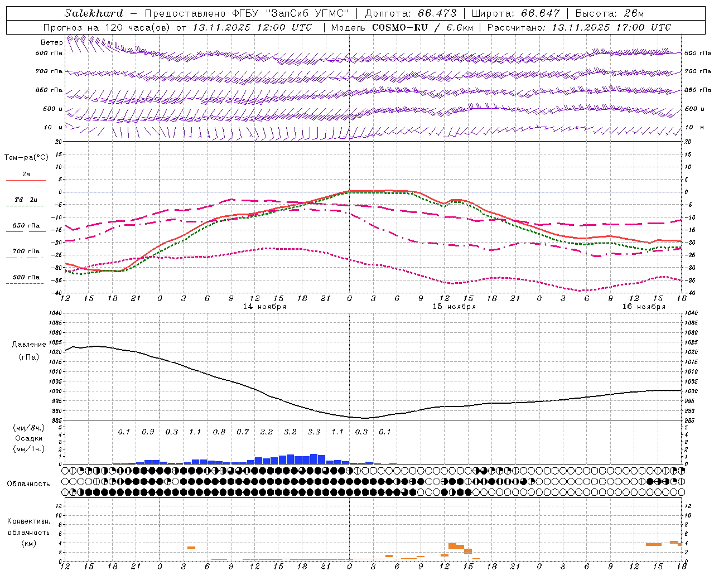Click the calculation time 13.11.2025 17:00 UTC
Viewport: 714px width, 571px height.
point(611,27)
